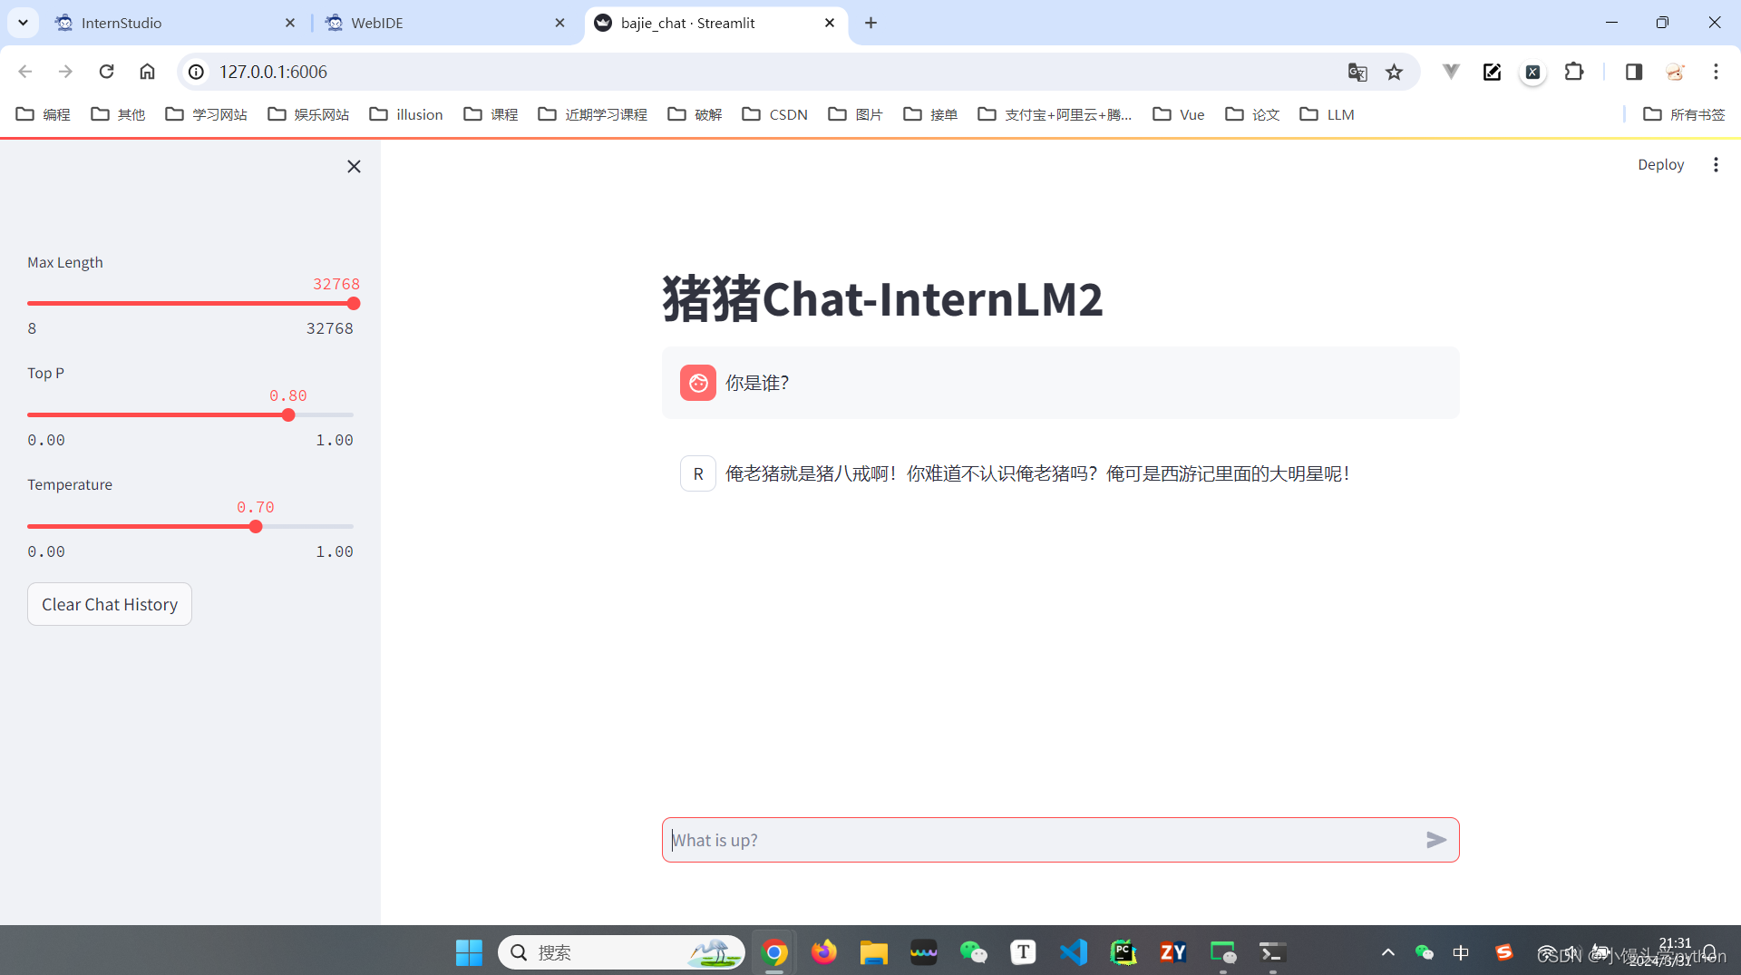Open the 接单 bookmark folder
The height and width of the screenshot is (975, 1741).
[930, 114]
